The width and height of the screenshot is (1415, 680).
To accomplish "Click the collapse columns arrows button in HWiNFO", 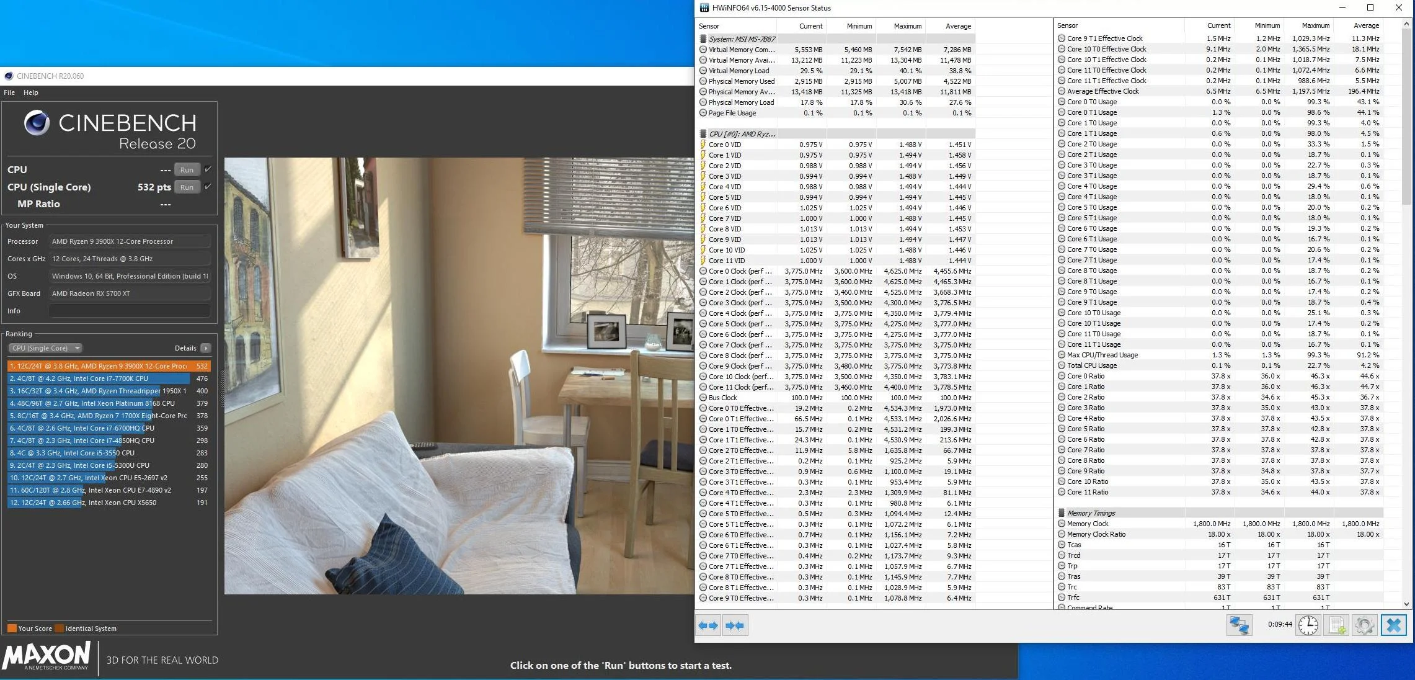I will coord(735,625).
